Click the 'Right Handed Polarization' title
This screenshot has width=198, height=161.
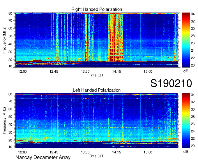97,9
